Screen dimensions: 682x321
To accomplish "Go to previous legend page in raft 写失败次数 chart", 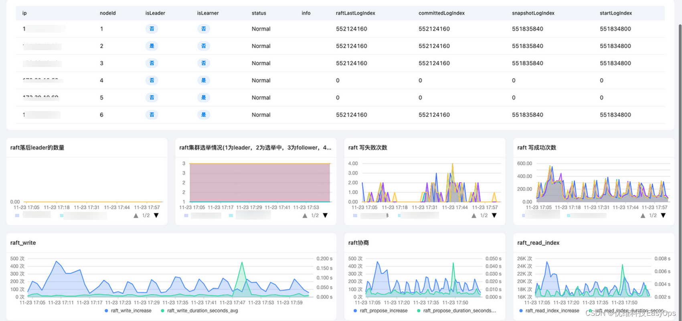I will [x=474, y=215].
